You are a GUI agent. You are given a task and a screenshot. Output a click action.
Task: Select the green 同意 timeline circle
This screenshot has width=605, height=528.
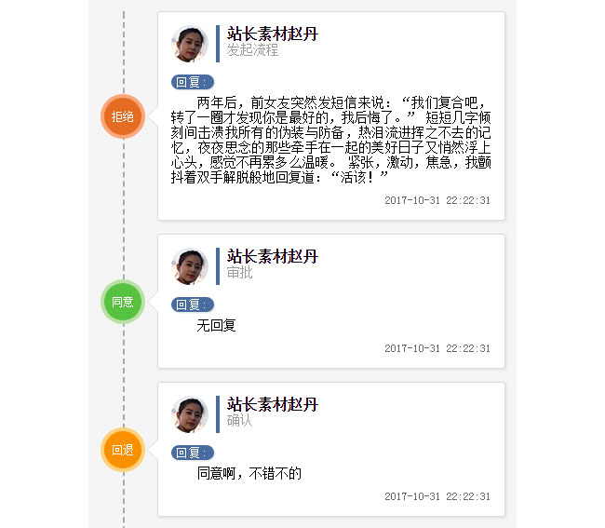click(x=123, y=302)
